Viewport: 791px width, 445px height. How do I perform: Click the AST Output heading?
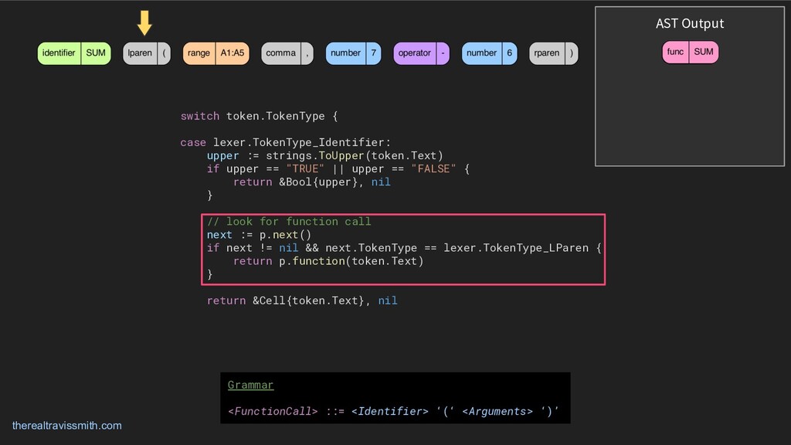[x=690, y=24]
